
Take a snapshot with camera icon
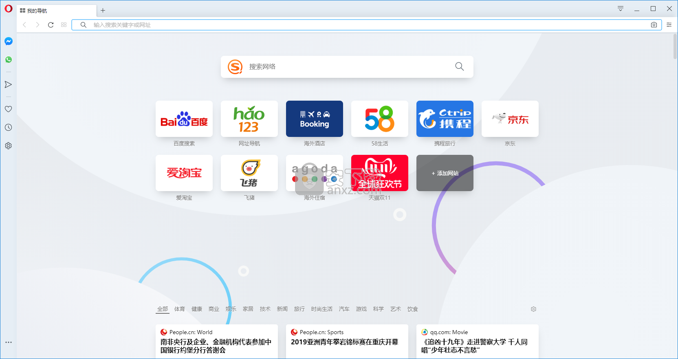654,25
